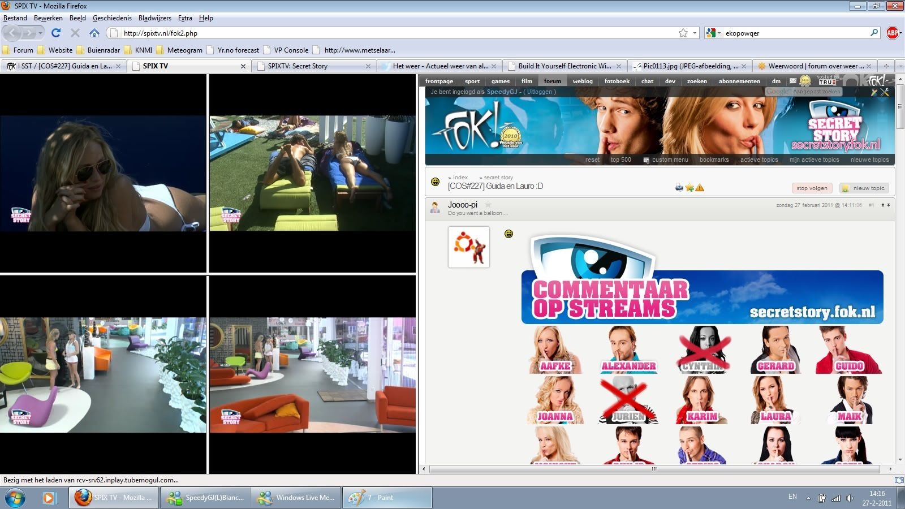The height and width of the screenshot is (509, 905).
Task: Close the SPIXTV: Secret Story tab
Action: click(x=368, y=66)
